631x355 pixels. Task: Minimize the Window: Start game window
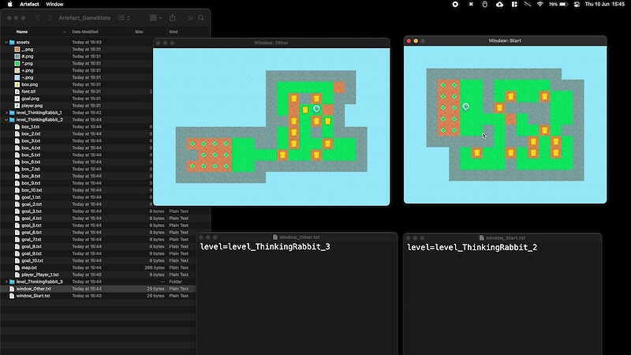[x=416, y=41]
